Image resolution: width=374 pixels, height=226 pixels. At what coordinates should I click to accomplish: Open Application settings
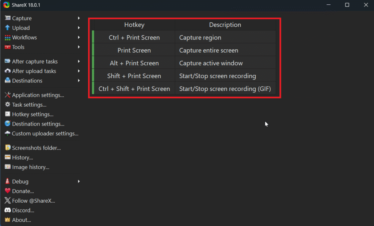click(x=38, y=95)
